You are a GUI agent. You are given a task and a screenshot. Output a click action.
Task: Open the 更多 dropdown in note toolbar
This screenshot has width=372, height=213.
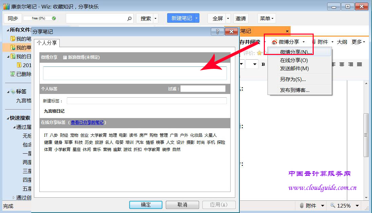pyautogui.click(x=358, y=42)
